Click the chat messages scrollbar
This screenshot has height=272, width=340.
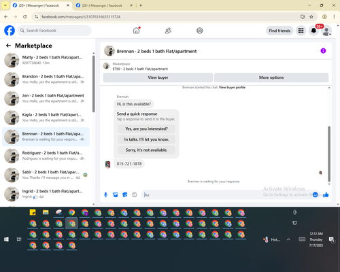329,154
